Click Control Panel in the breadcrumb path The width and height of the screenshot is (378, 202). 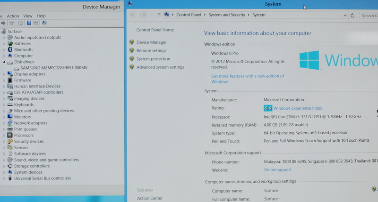tap(189, 15)
